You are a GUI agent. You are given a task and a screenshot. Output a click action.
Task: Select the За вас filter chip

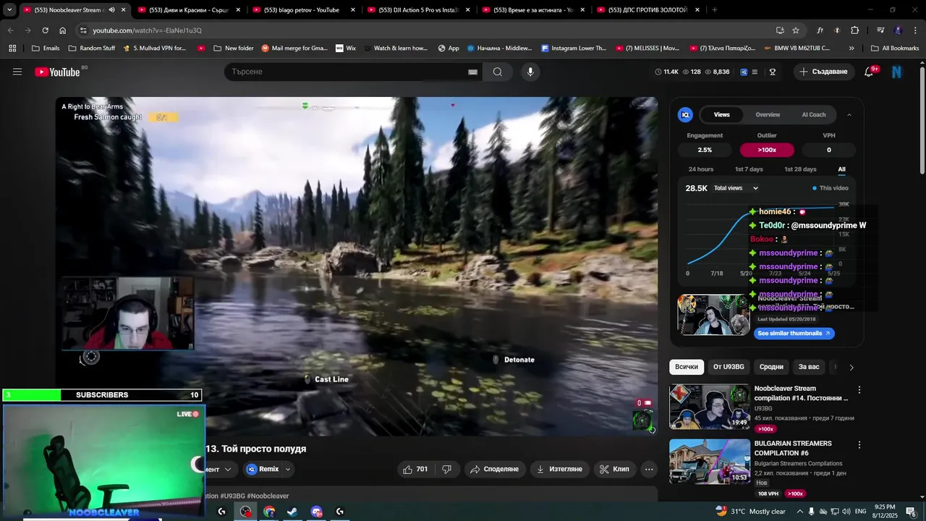(x=809, y=367)
